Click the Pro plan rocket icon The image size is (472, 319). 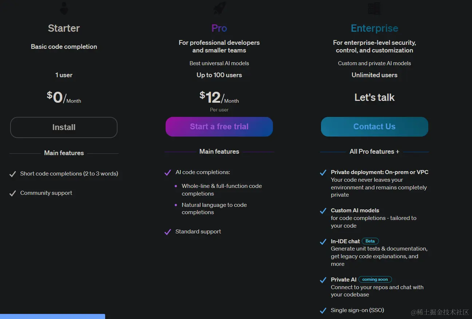pos(219,8)
